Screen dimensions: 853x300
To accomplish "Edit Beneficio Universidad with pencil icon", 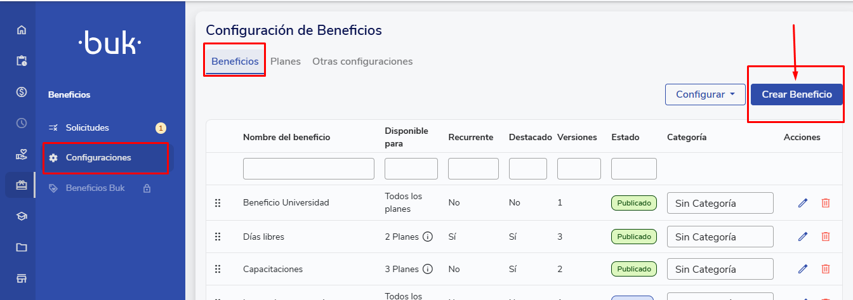I will click(x=803, y=203).
